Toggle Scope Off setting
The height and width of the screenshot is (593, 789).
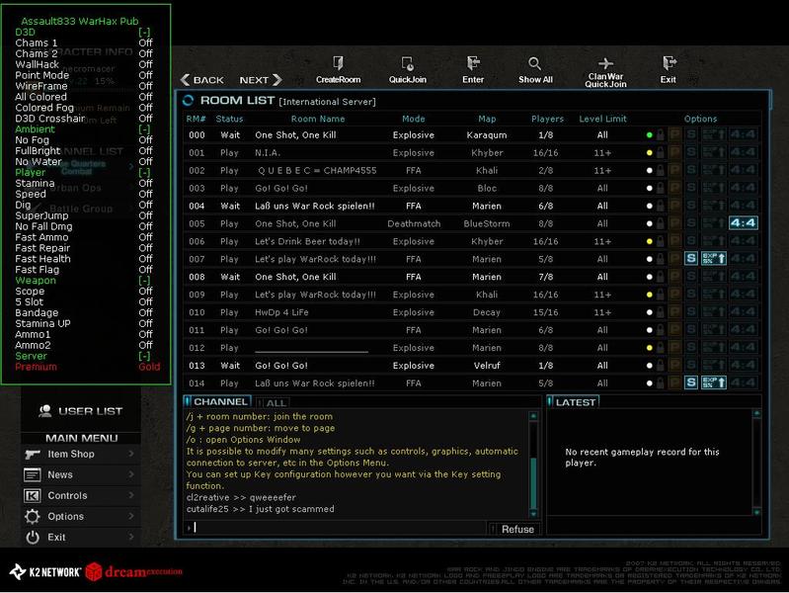(x=145, y=292)
